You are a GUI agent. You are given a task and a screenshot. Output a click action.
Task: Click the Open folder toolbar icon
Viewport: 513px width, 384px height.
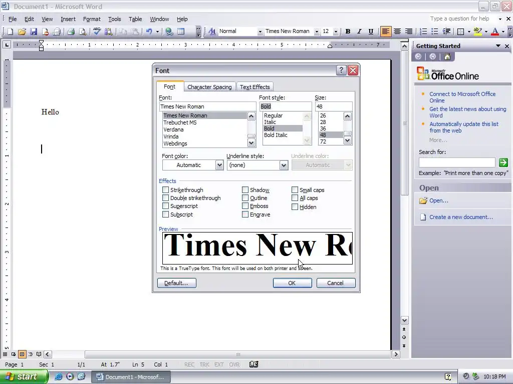[22, 31]
